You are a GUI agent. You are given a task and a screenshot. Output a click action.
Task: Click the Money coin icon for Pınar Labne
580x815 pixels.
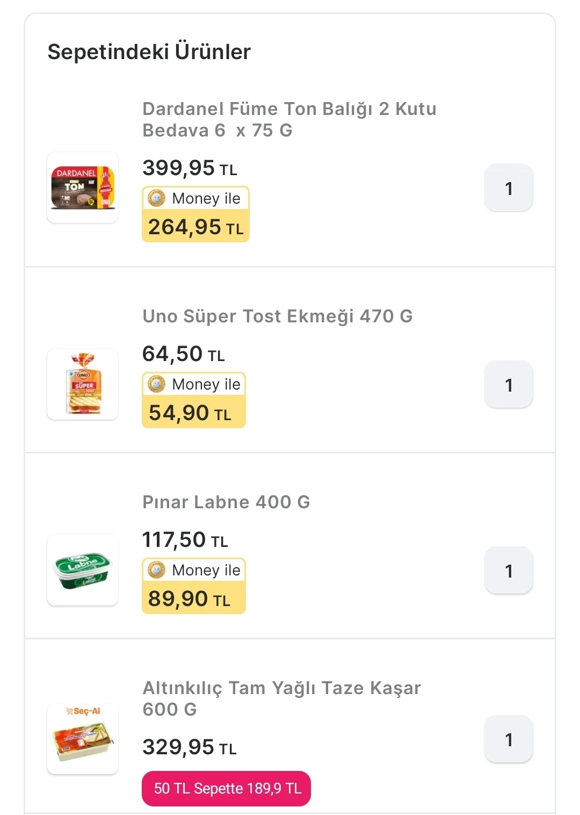[x=156, y=570]
